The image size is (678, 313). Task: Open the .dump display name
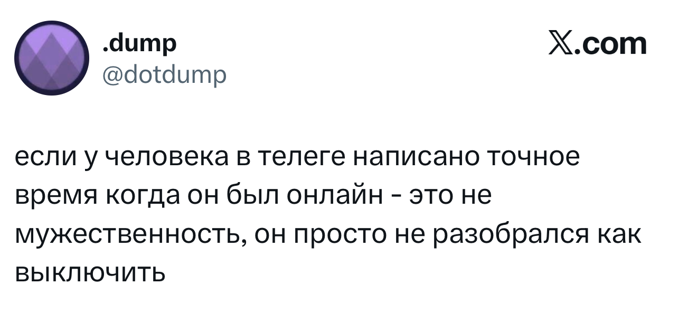pyautogui.click(x=139, y=44)
